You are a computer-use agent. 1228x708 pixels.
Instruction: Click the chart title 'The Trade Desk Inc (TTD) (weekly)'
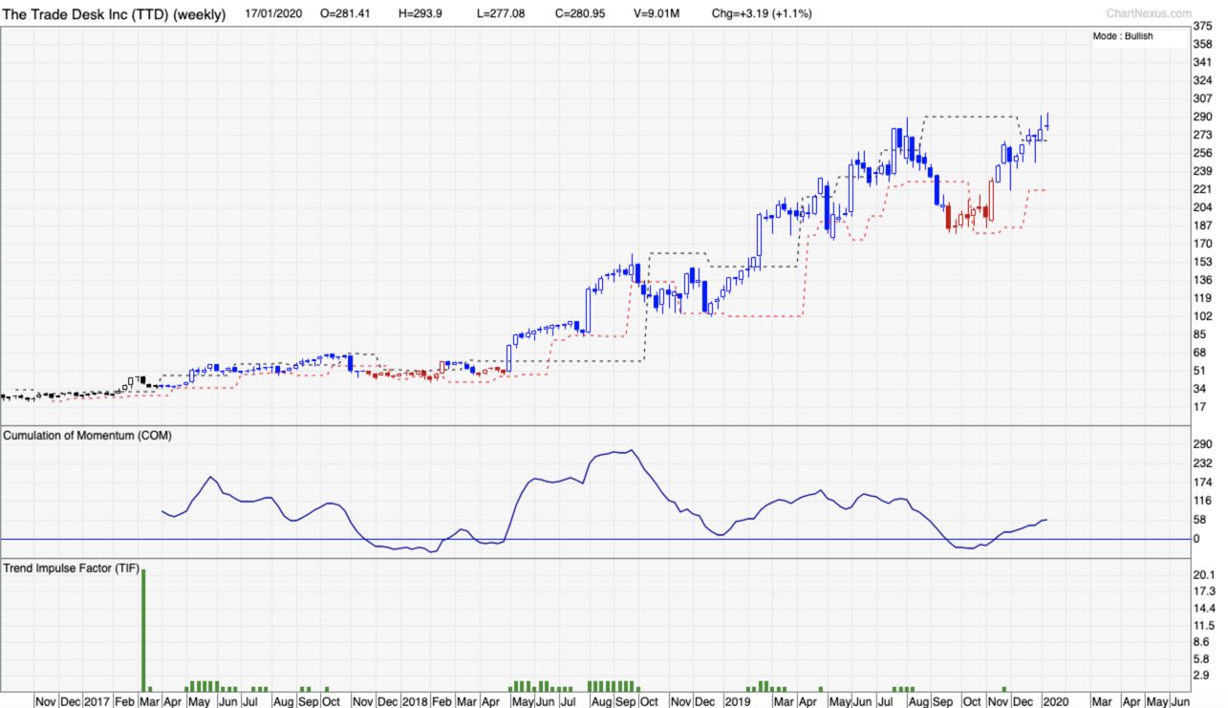[x=115, y=14]
